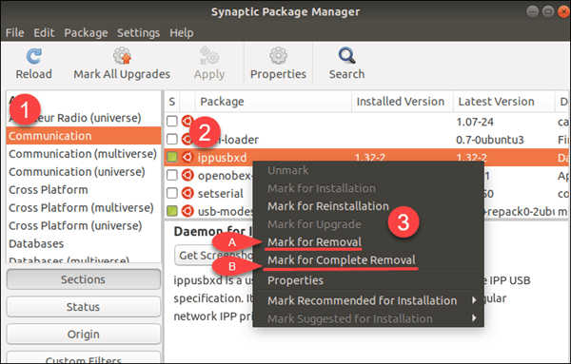
Task: Click the Ubuntu logo icon next to ippusbxd
Action: pos(187,157)
